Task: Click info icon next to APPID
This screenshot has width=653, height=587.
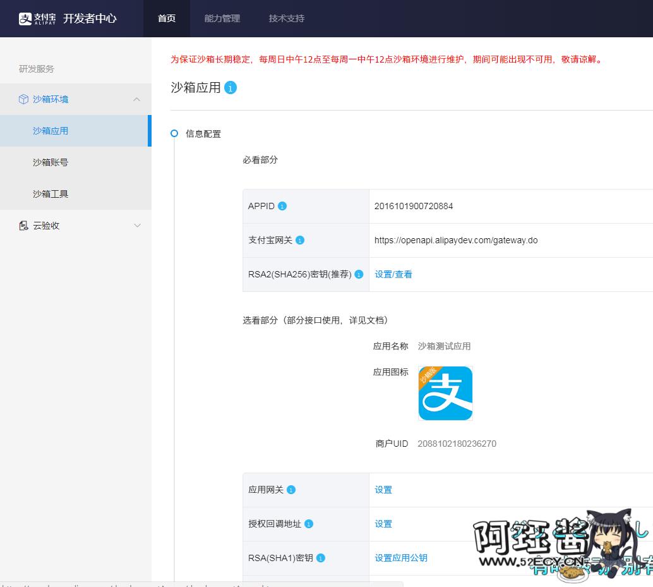Action: point(282,206)
